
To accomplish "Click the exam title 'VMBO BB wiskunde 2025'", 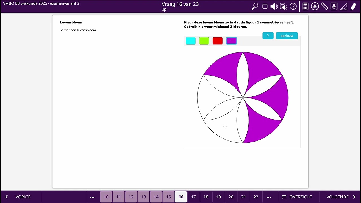I will point(25,3).
